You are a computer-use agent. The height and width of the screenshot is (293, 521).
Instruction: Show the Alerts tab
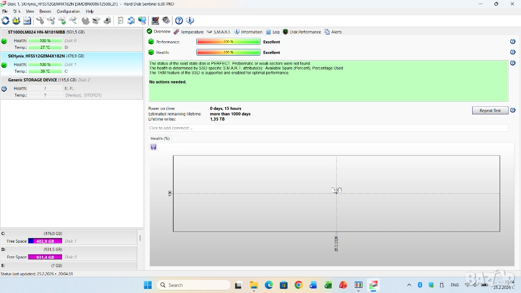[333, 32]
